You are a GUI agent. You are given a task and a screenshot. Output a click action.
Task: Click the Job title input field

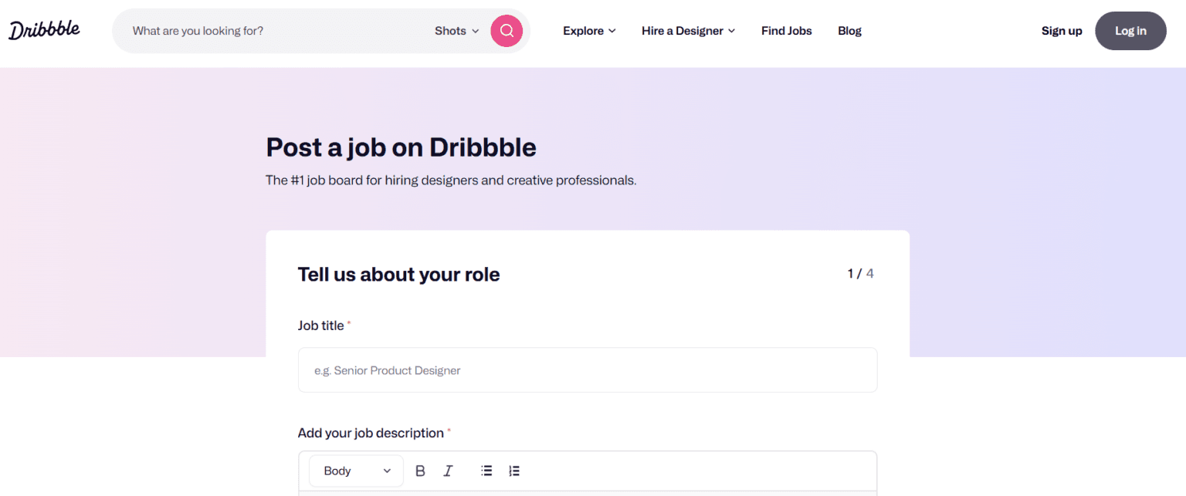pos(587,369)
